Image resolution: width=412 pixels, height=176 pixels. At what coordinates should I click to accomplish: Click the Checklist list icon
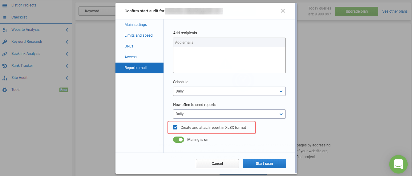tap(5, 18)
